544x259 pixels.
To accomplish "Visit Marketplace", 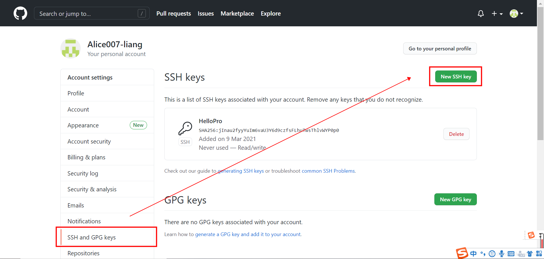I will coord(237,14).
